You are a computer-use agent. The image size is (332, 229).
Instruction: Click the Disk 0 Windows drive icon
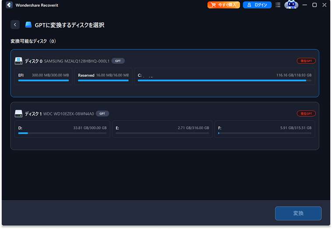(18, 61)
